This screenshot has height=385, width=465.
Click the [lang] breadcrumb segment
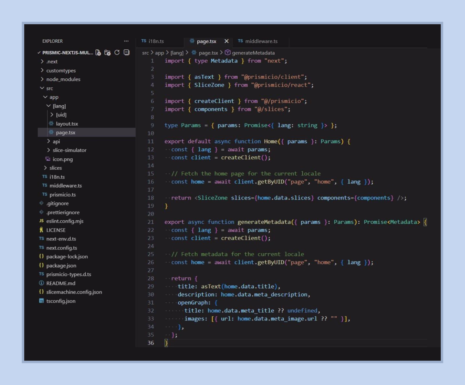[x=177, y=53]
